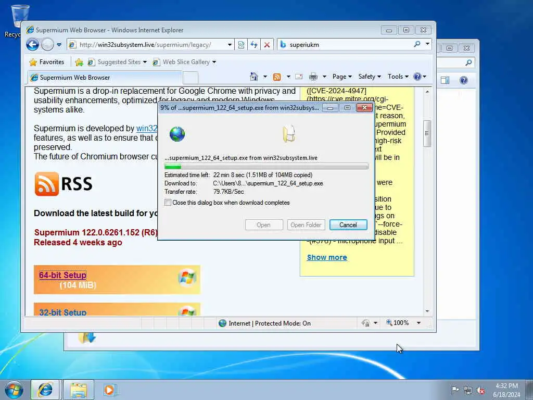The height and width of the screenshot is (400, 533).
Task: Click the background window's help icon
Action: point(463,80)
